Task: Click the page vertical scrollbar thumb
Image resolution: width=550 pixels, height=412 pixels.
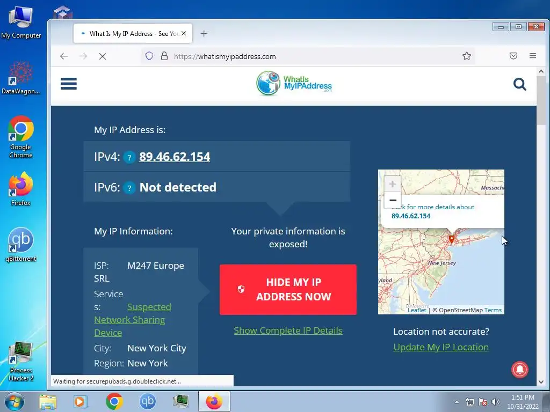Action: coord(541,100)
